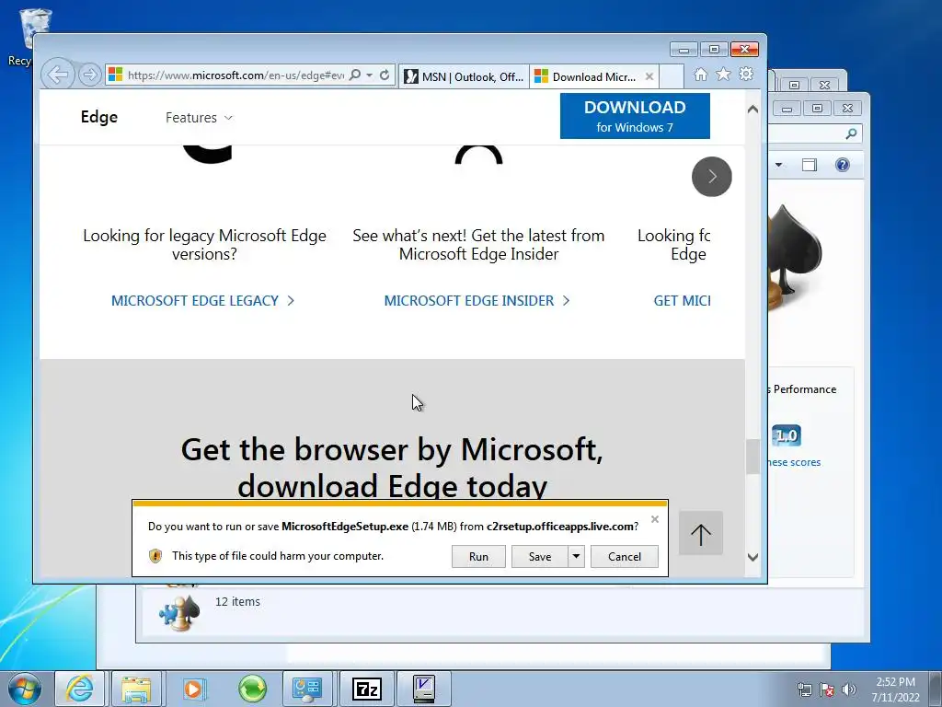The height and width of the screenshot is (707, 942).
Task: Open a new blank tab
Action: pos(672,76)
